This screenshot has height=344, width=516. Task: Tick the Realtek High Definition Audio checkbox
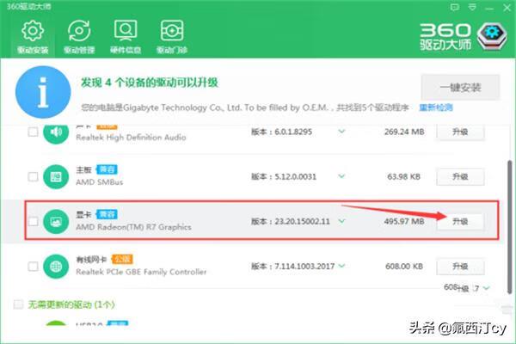click(33, 132)
